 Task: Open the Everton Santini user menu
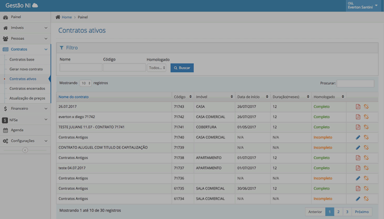[363, 6]
